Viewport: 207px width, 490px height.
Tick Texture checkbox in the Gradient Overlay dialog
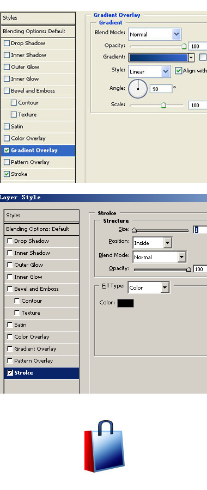(14, 115)
